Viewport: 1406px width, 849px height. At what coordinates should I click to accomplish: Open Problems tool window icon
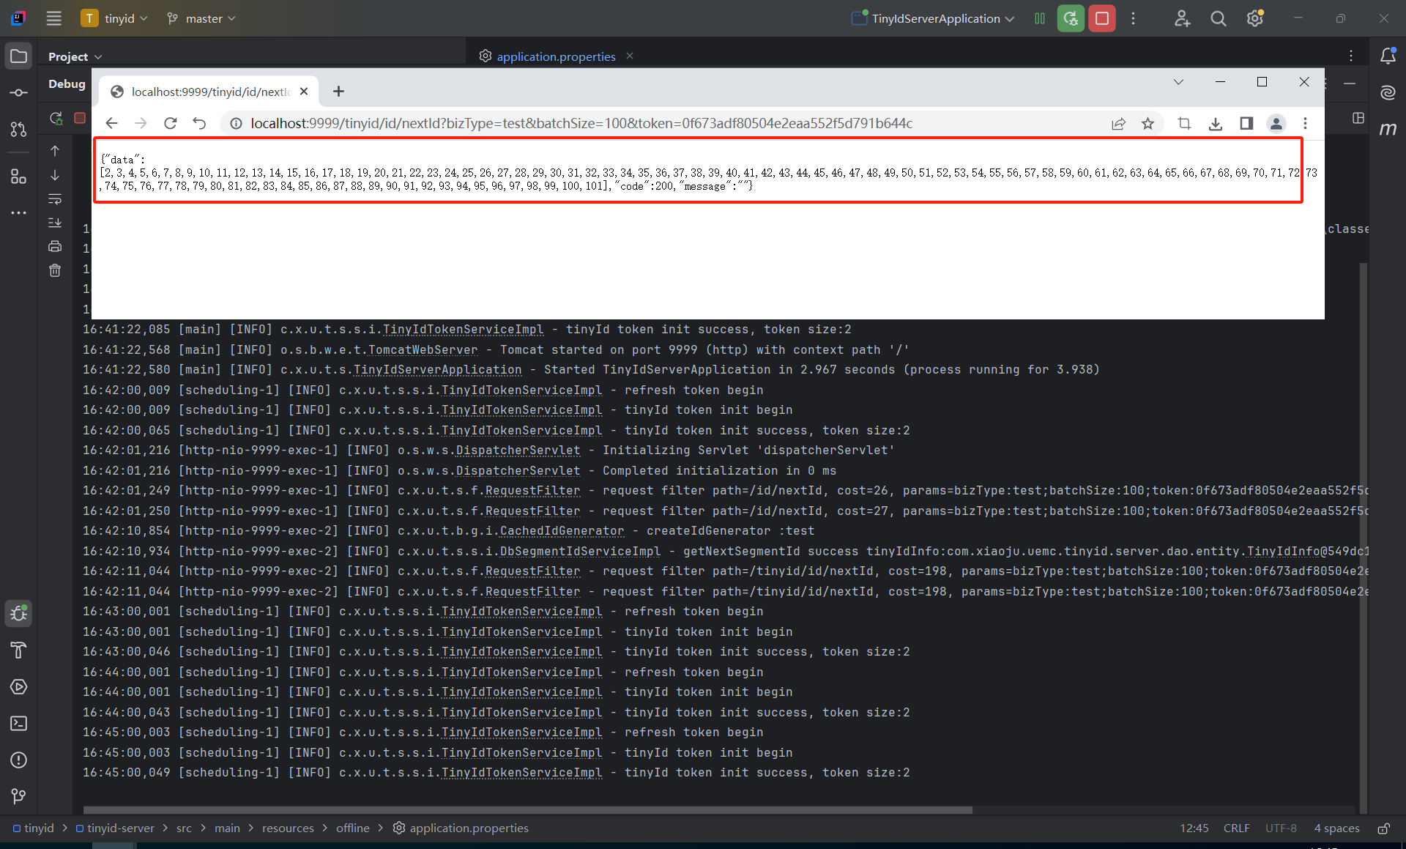pyautogui.click(x=19, y=760)
